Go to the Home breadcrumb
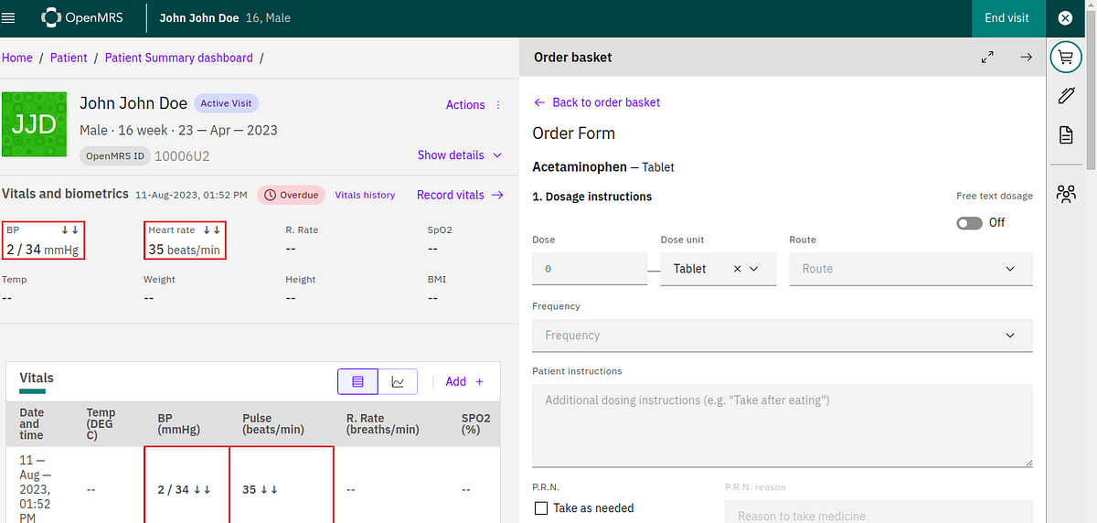Screen dimensions: 1097x523 point(17,58)
